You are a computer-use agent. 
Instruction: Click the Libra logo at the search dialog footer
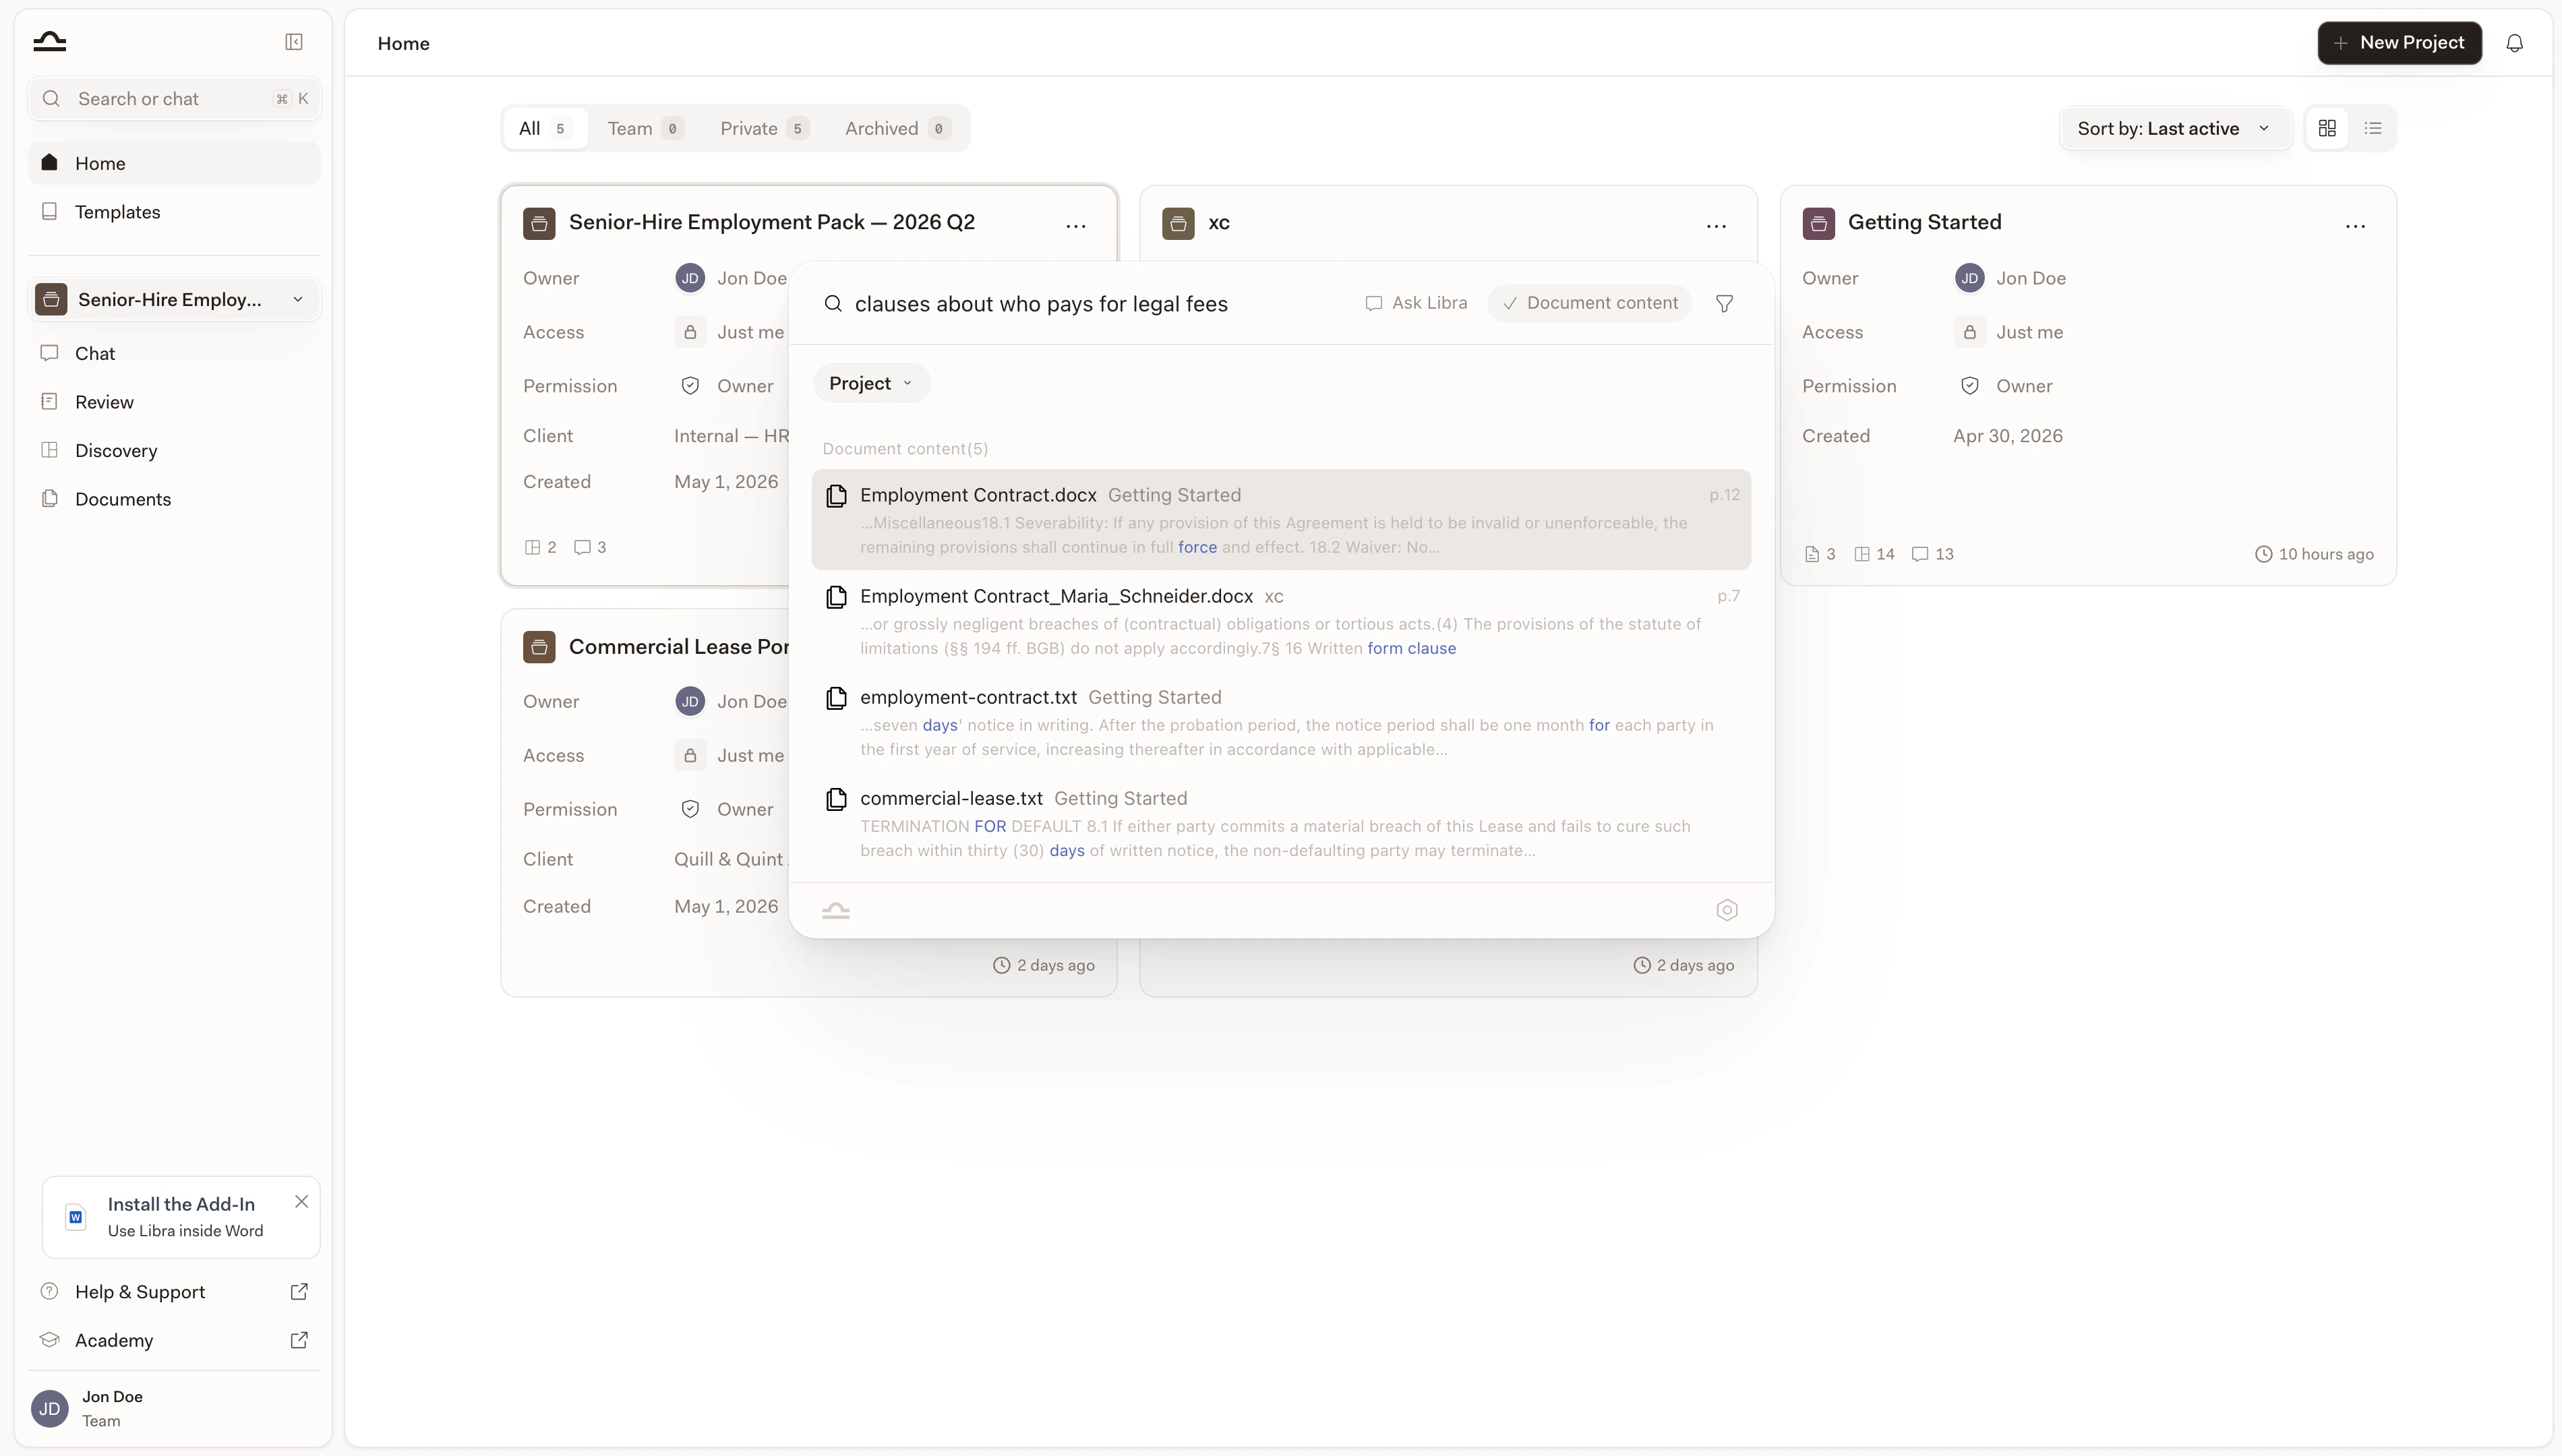pos(836,910)
